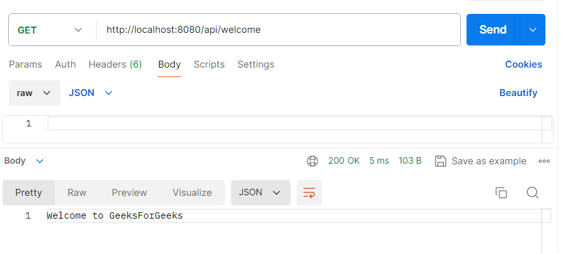
Task: Open the three-dot more options menu
Action: tap(544, 161)
